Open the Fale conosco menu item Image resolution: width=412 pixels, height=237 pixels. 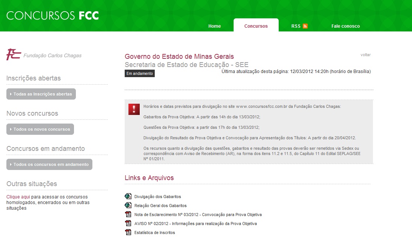[x=345, y=26]
